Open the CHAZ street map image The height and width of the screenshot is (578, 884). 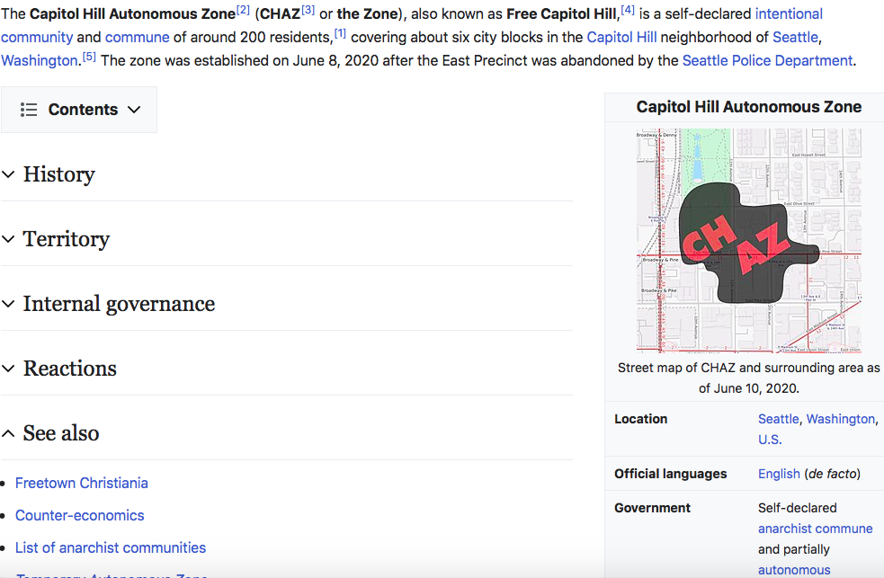pyautogui.click(x=749, y=241)
